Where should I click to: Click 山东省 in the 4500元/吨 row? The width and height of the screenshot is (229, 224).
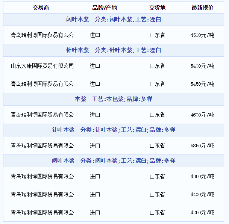tap(157, 35)
